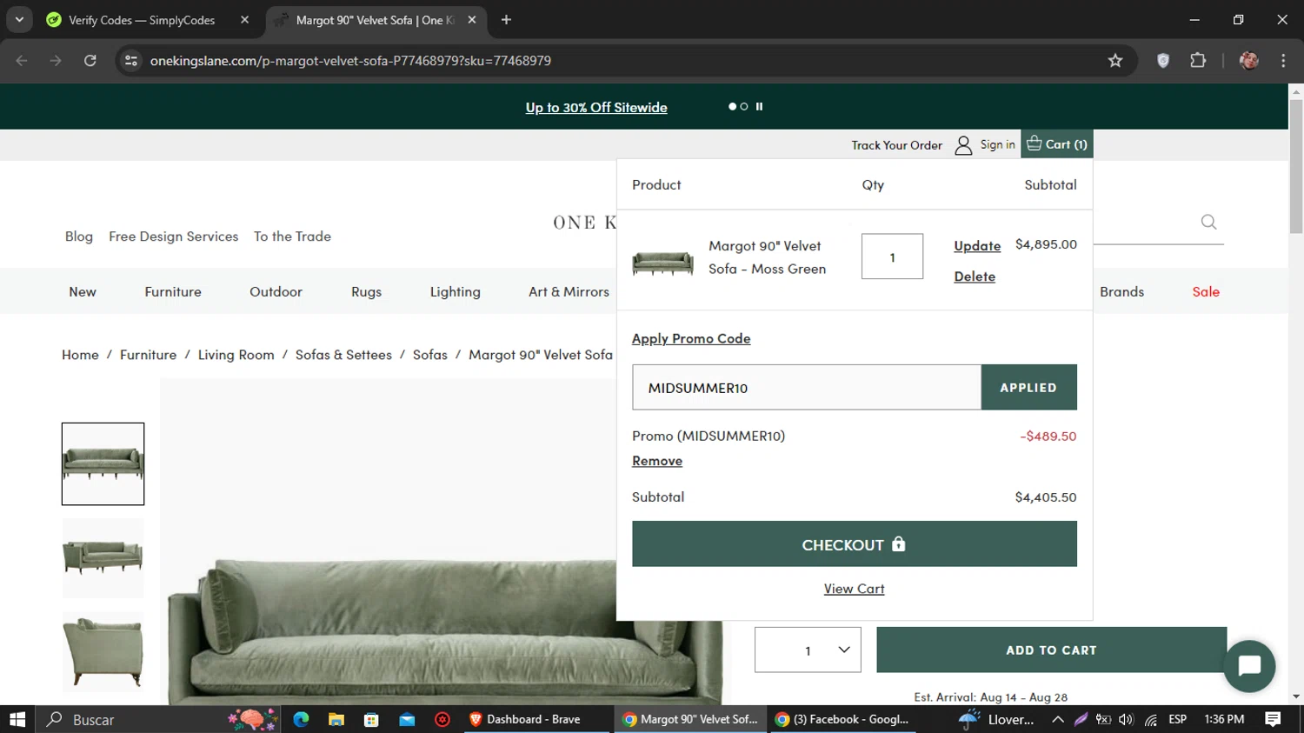
Task: Click the Sign in account icon
Action: 962,145
